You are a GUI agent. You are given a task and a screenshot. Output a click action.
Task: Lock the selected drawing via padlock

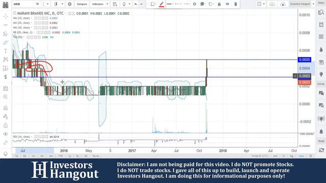pyautogui.click(x=219, y=4)
